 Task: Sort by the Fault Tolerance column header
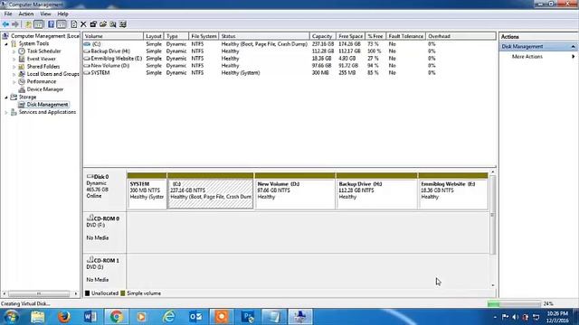(405, 36)
